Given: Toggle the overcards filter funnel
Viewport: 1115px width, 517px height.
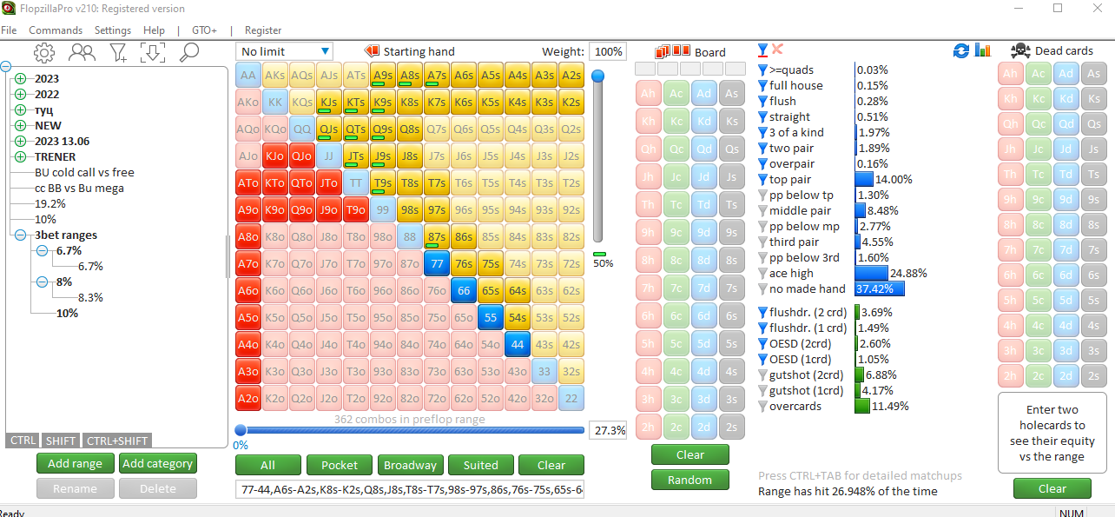Looking at the screenshot, I should pyautogui.click(x=763, y=407).
